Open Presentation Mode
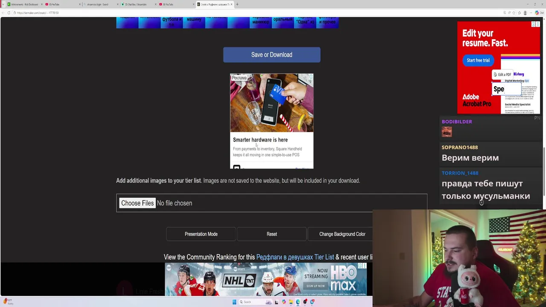 (201, 234)
